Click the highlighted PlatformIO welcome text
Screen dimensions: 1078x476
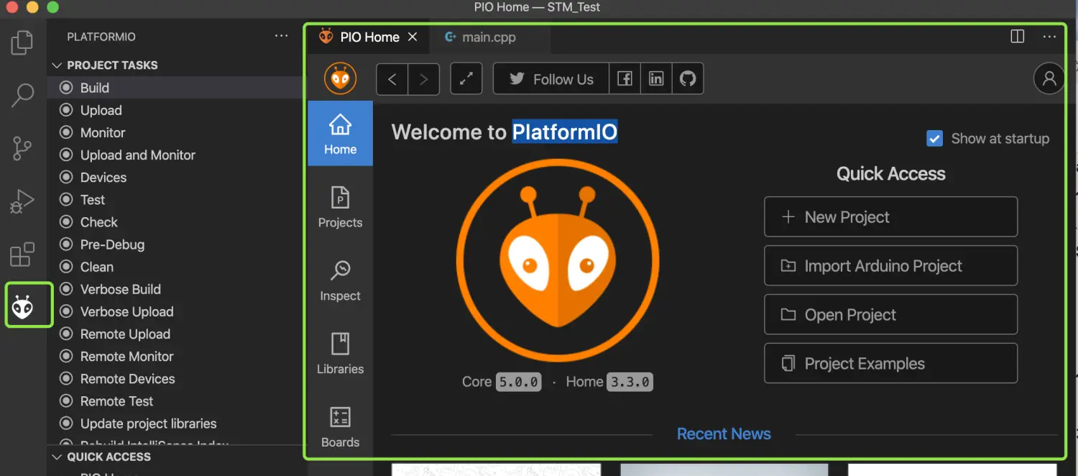(x=564, y=132)
